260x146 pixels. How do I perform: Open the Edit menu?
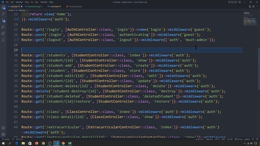(x=12, y=2)
